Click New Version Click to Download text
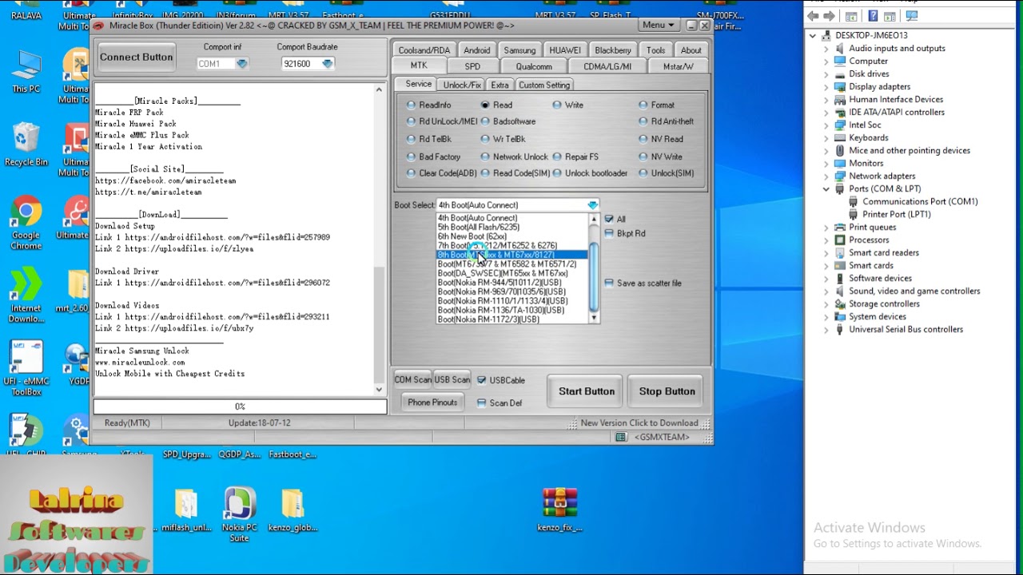This screenshot has width=1023, height=575. click(639, 423)
